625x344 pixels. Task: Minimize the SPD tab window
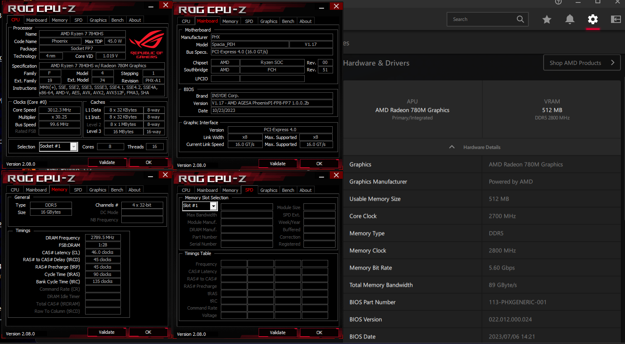tap(322, 177)
